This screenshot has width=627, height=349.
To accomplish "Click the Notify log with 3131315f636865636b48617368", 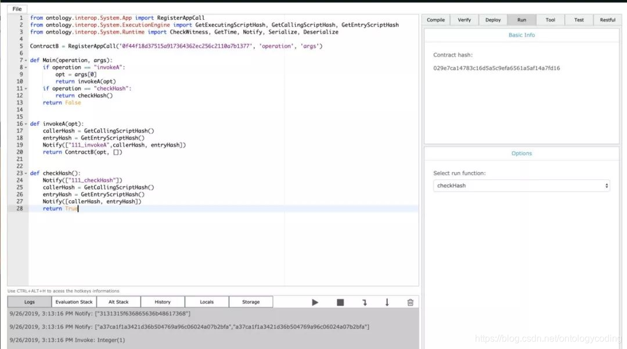I will click(x=100, y=314).
